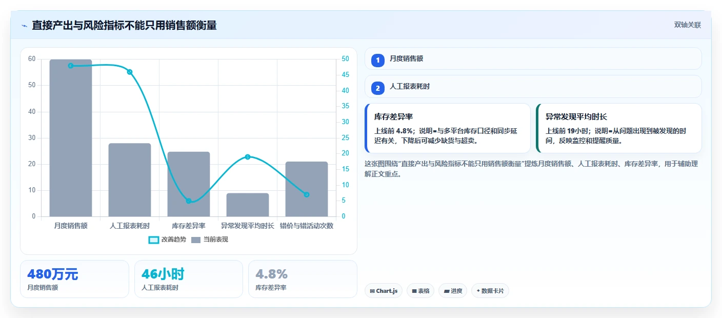The width and height of the screenshot is (722, 318).
Task: Click the description paragraph starting 这张图围绕
Action: pyautogui.click(x=531, y=169)
